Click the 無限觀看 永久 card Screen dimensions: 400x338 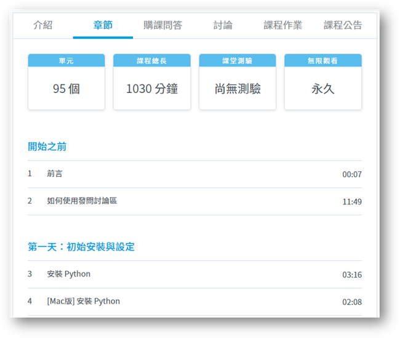click(323, 82)
